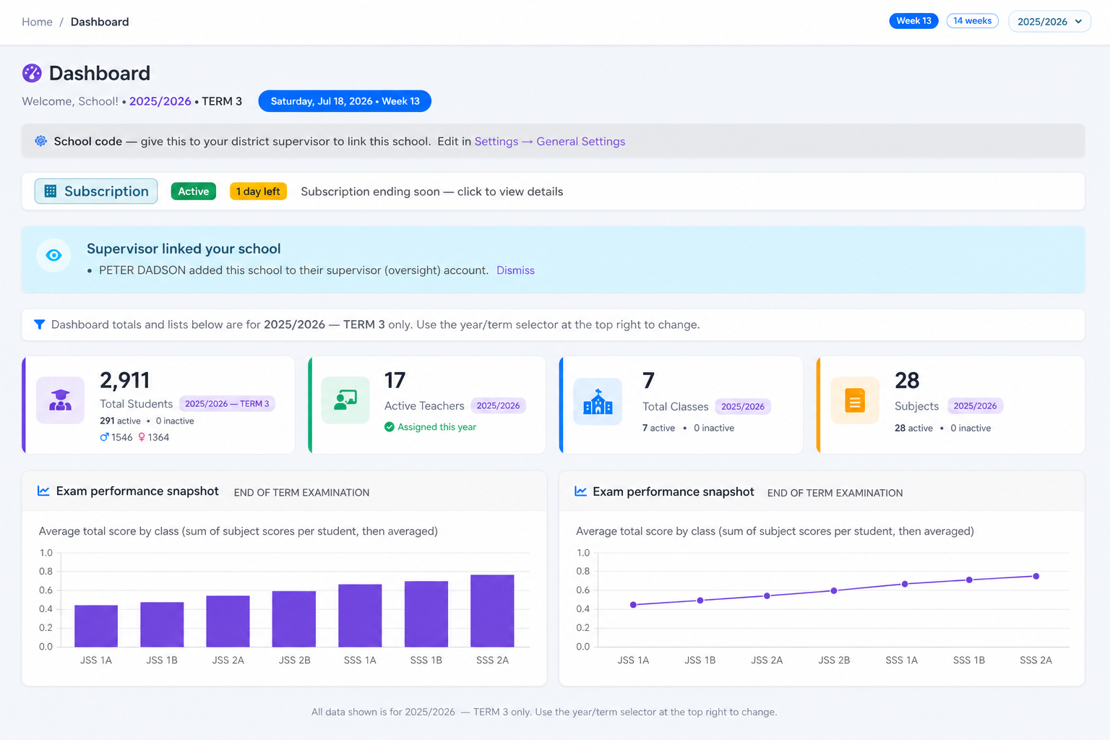Click the purple Dashboard palette icon
Viewport: 1110px width, 740px height.
click(x=32, y=73)
